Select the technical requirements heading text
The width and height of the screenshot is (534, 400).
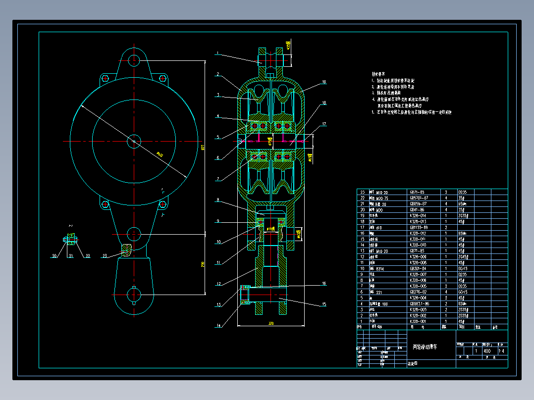pos(378,74)
